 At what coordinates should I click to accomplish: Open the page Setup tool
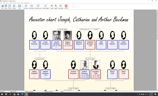click(x=6, y=7)
